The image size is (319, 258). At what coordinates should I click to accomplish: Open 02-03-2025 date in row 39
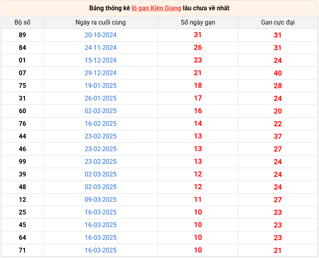101,174
